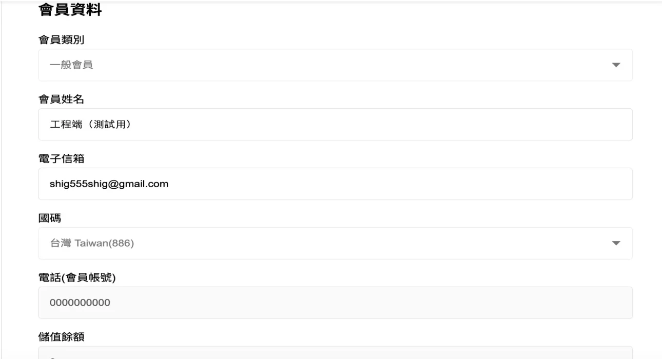The height and width of the screenshot is (359, 662).
Task: Click the 儲值餘額 field label
Action: 61,337
